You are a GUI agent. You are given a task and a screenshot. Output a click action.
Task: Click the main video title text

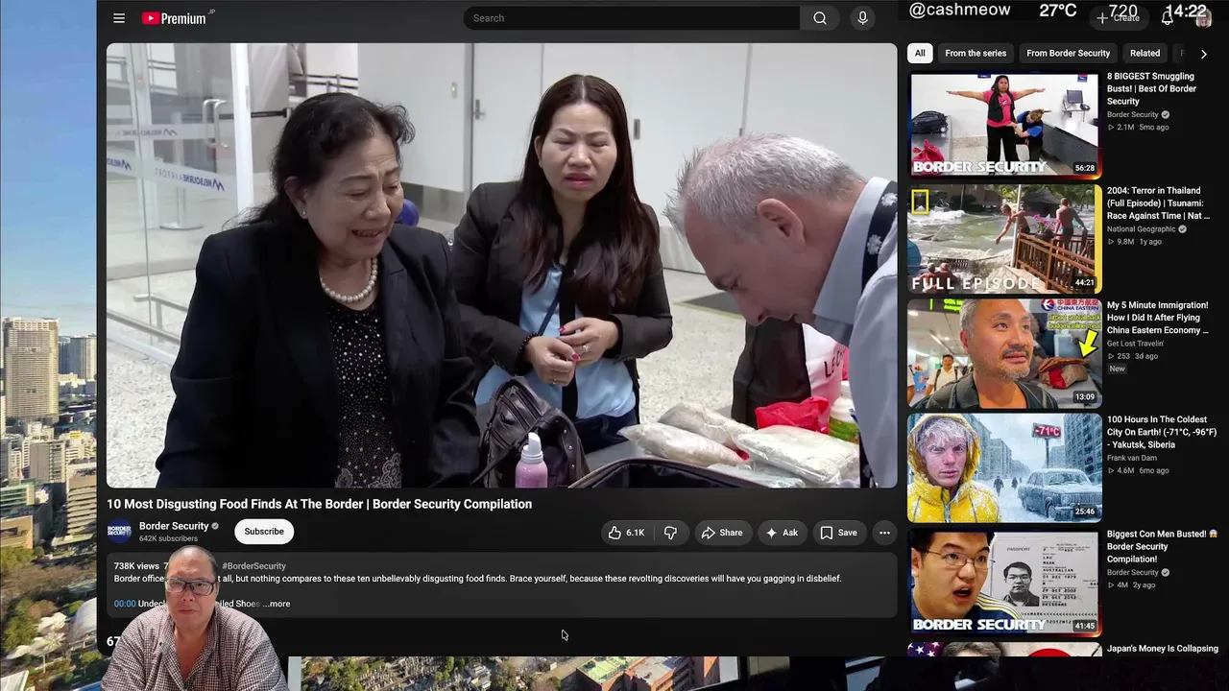(x=319, y=504)
